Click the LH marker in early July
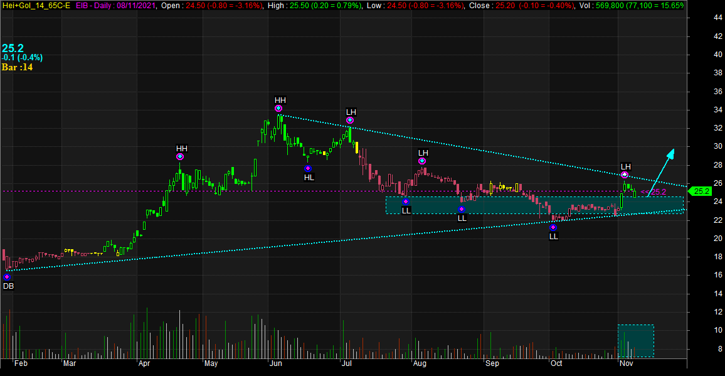 click(350, 121)
